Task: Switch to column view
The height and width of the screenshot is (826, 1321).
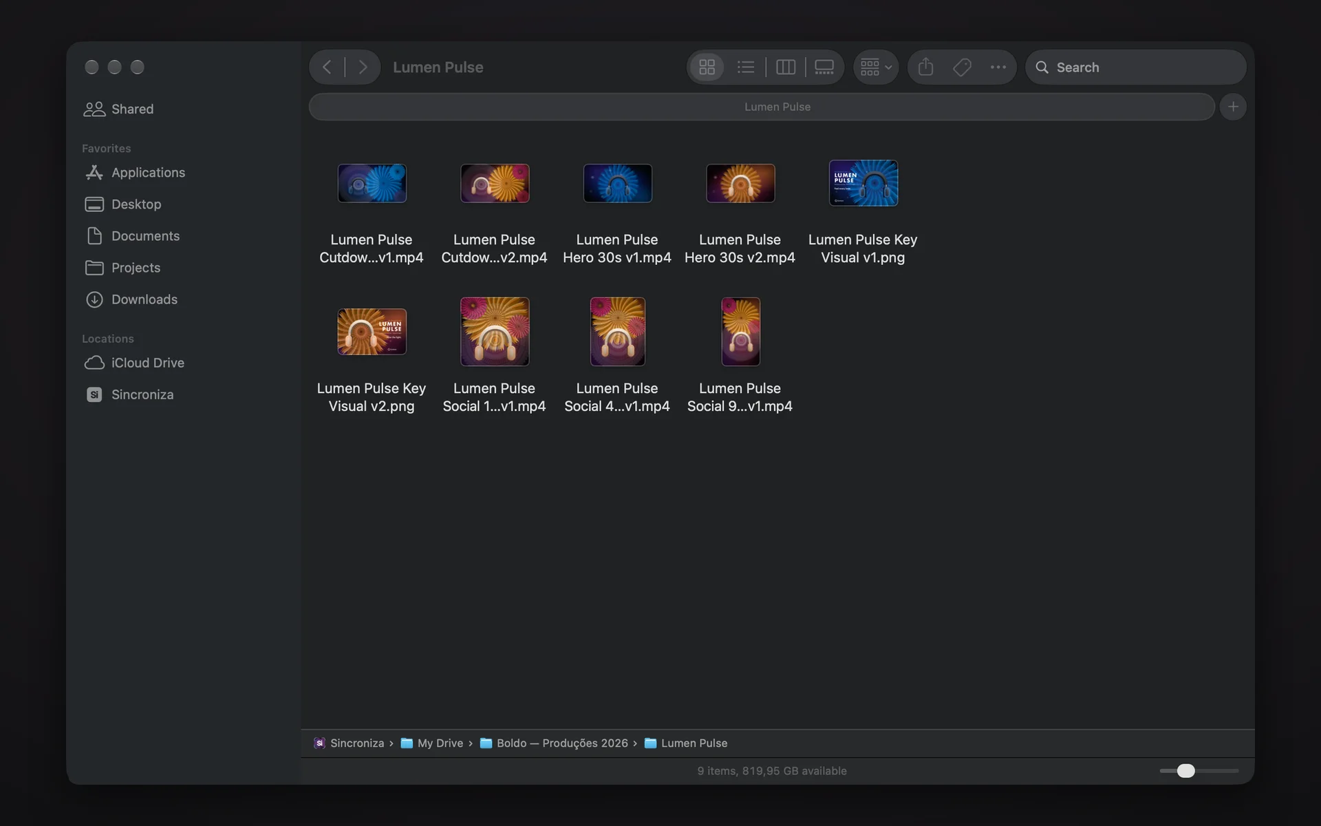Action: pyautogui.click(x=786, y=67)
